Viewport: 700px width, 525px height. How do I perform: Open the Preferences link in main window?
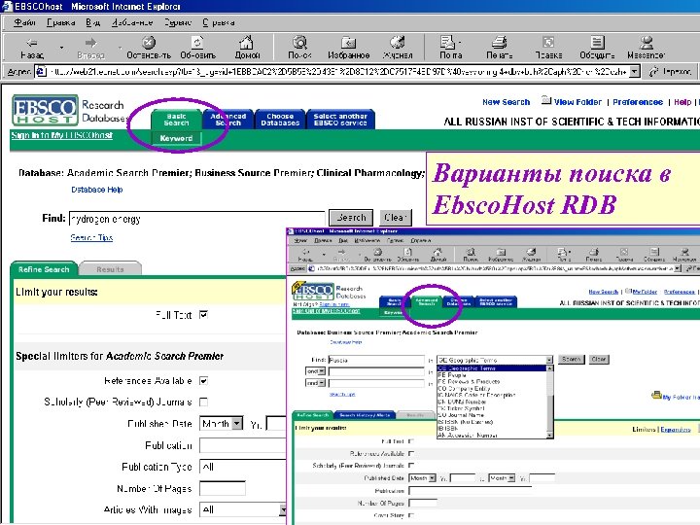(638, 102)
